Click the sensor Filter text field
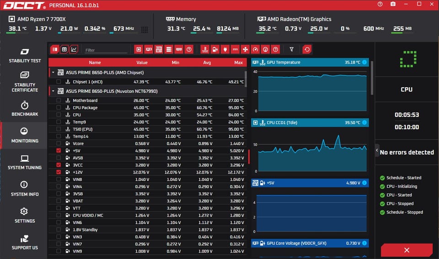The height and width of the screenshot is (259, 439). [x=106, y=50]
